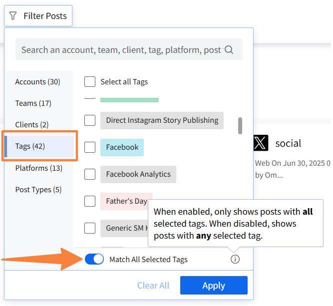Click the funnel icon in Filter Posts
The image size is (333, 306).
click(13, 16)
